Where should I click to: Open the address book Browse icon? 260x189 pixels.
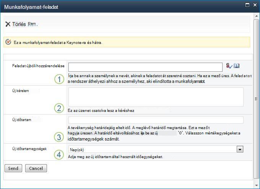[237, 66]
